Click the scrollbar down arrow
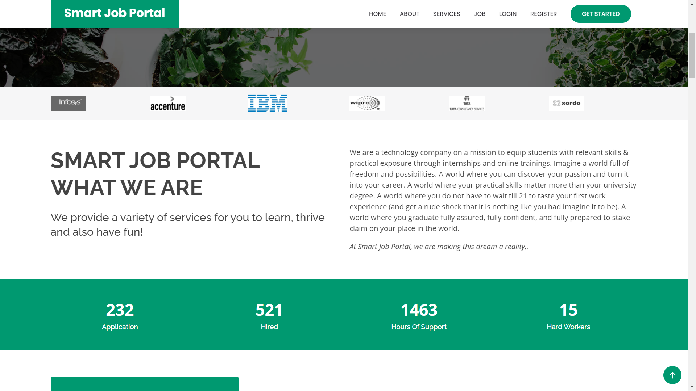Viewport: 696px width, 391px height. pyautogui.click(x=693, y=387)
